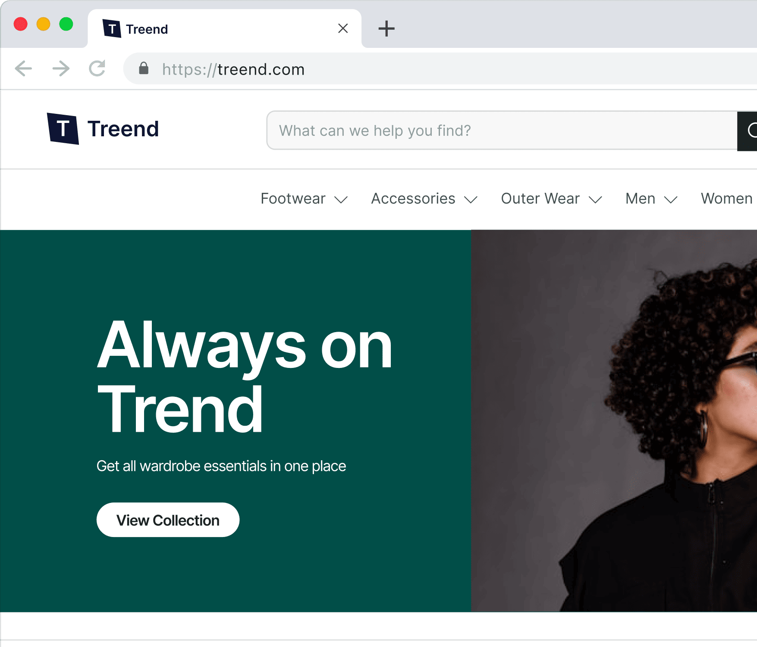Open the Men menu chevron
Image resolution: width=757 pixels, height=647 pixels.
pyautogui.click(x=671, y=200)
